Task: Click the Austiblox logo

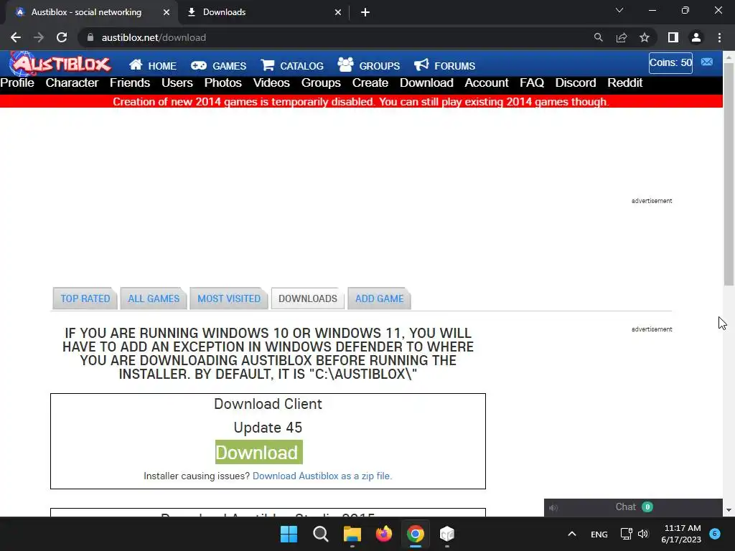Action: tap(60, 63)
